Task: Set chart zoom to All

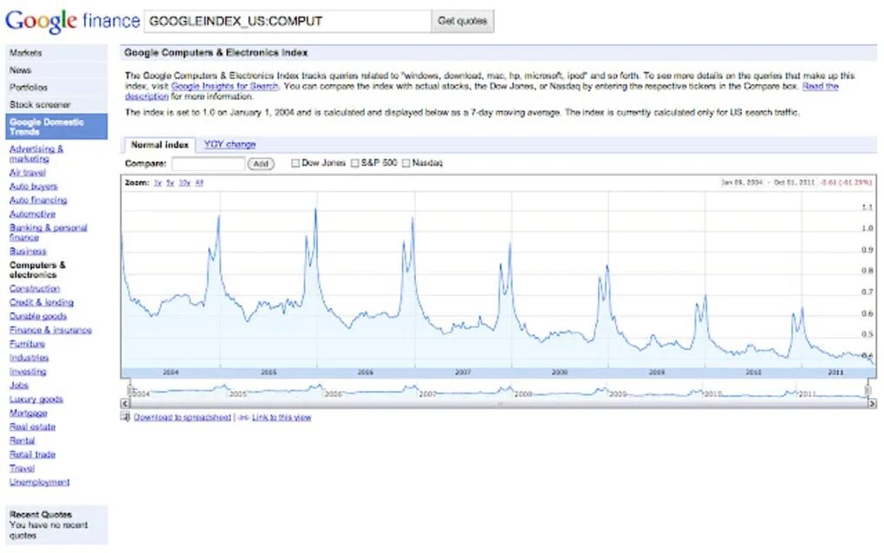Action: [199, 183]
